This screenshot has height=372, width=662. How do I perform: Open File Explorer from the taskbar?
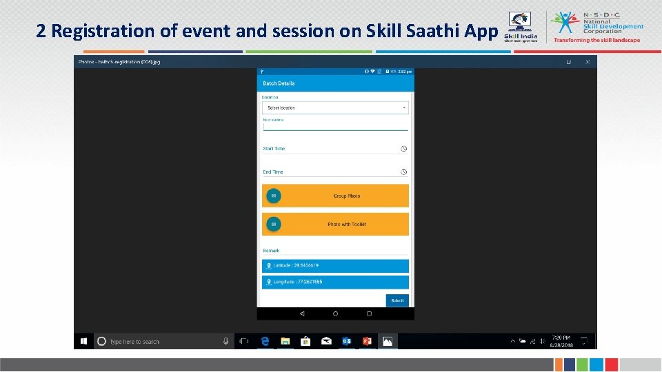285,341
